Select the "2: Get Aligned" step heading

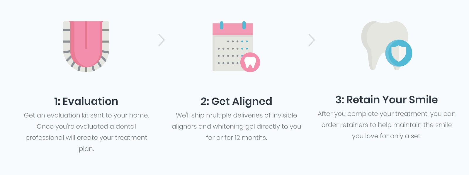pos(236,101)
